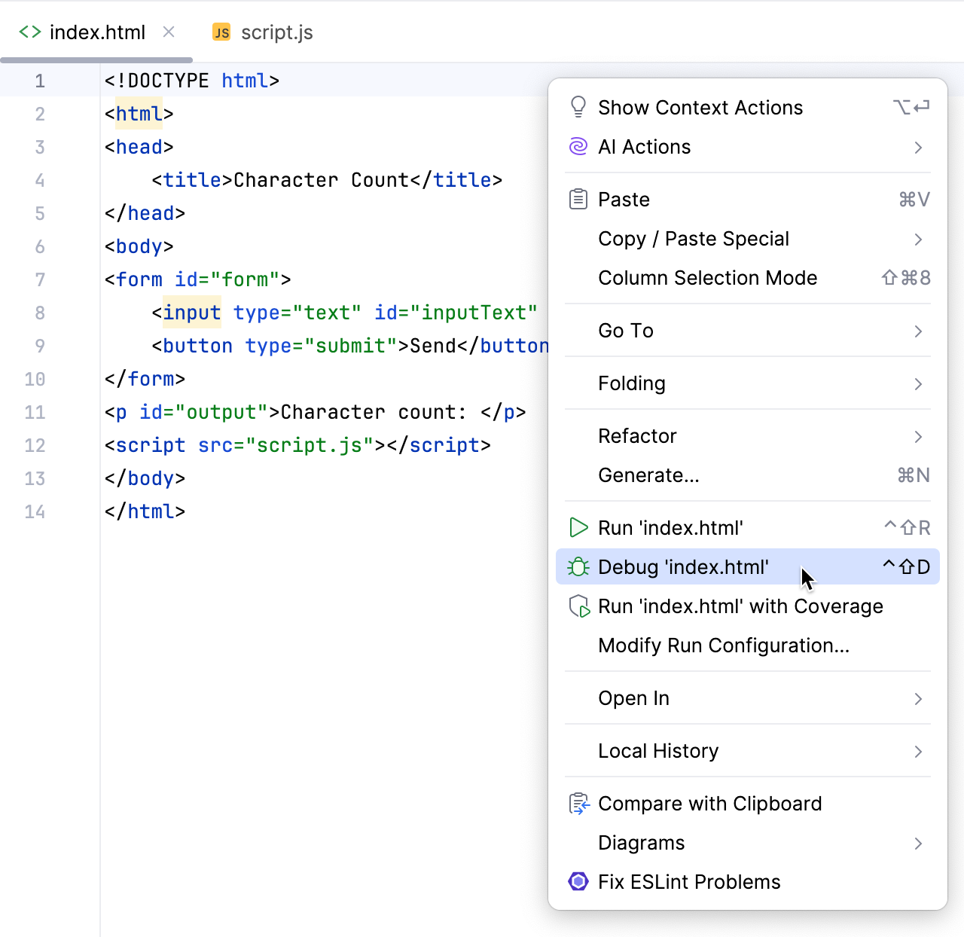The width and height of the screenshot is (964, 937).
Task: Click the green Run play icon
Action: [x=578, y=528]
